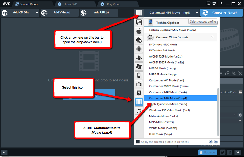This screenshot has height=157, width=244.
Task: Select the mobile phone category icon
Action: coord(139,75)
